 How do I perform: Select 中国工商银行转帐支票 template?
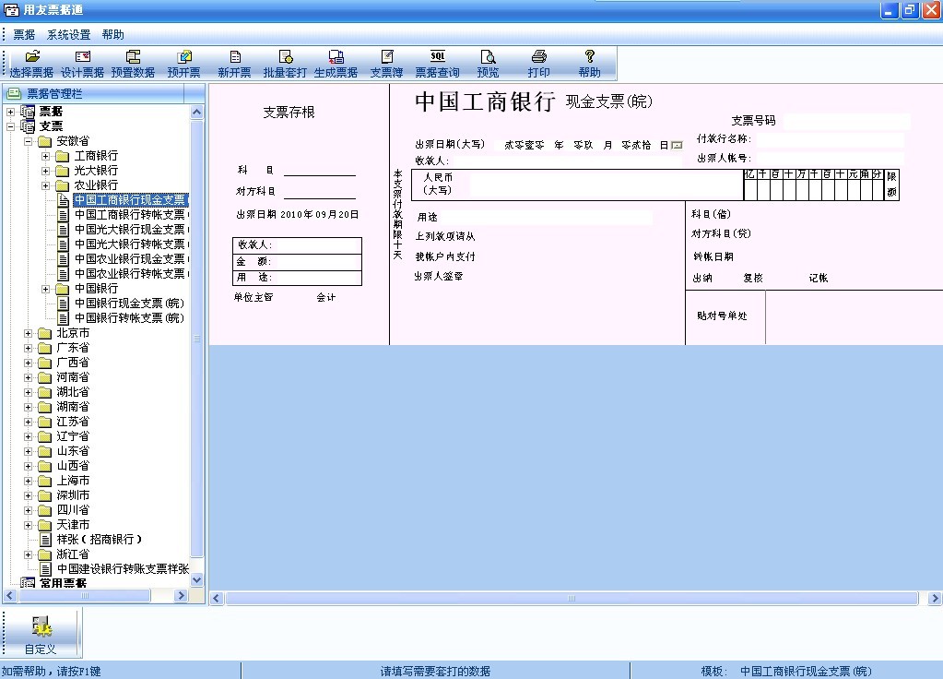coord(131,215)
